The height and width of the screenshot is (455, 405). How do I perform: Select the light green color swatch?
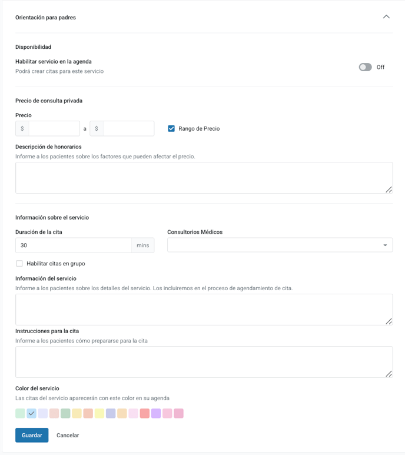coord(20,413)
